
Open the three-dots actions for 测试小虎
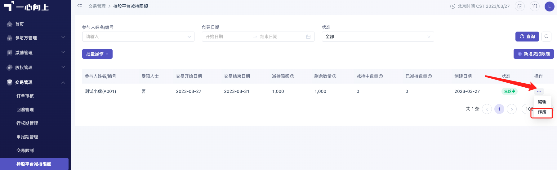pos(539,91)
